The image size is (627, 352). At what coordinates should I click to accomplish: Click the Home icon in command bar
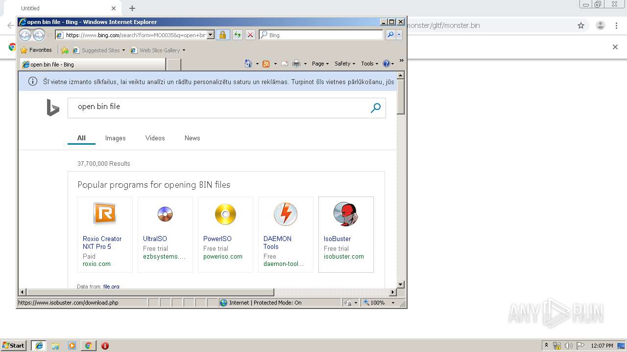[248, 64]
